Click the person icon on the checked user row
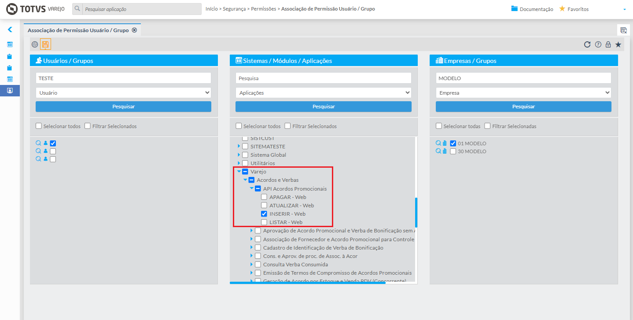 pyautogui.click(x=45, y=143)
